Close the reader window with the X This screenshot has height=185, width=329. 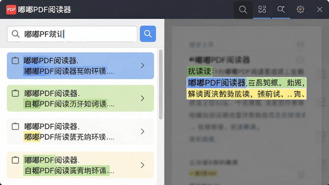point(320,9)
